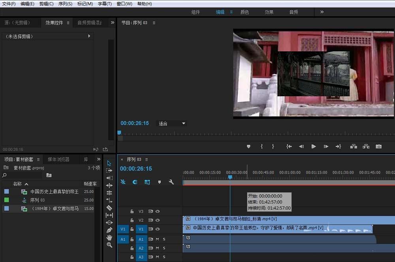This screenshot has height=262, width=395.
Task: Select the Razor tool
Action: click(x=109, y=208)
